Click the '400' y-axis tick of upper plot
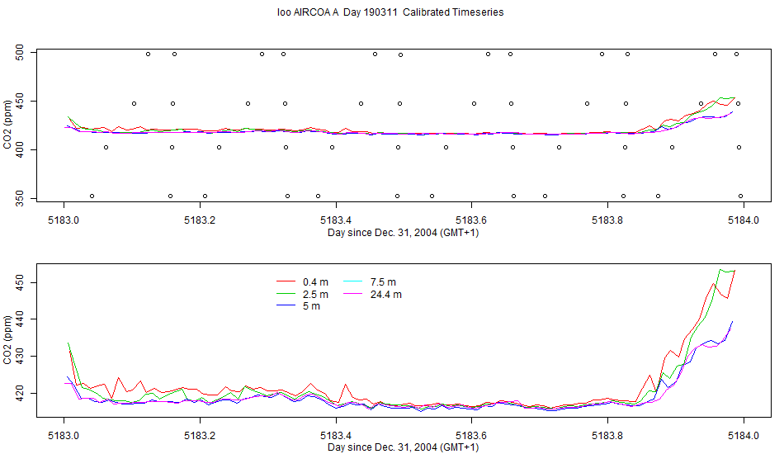The height and width of the screenshot is (454, 784). click(x=20, y=149)
